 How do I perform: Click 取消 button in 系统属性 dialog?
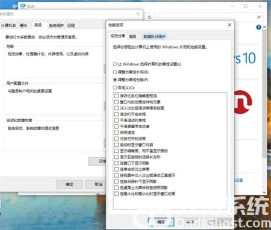96,184
